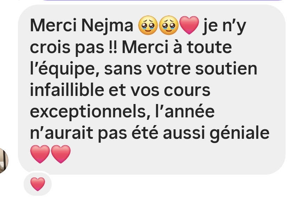Click the phrase 'je n'y' on first line

pyautogui.click(x=224, y=26)
